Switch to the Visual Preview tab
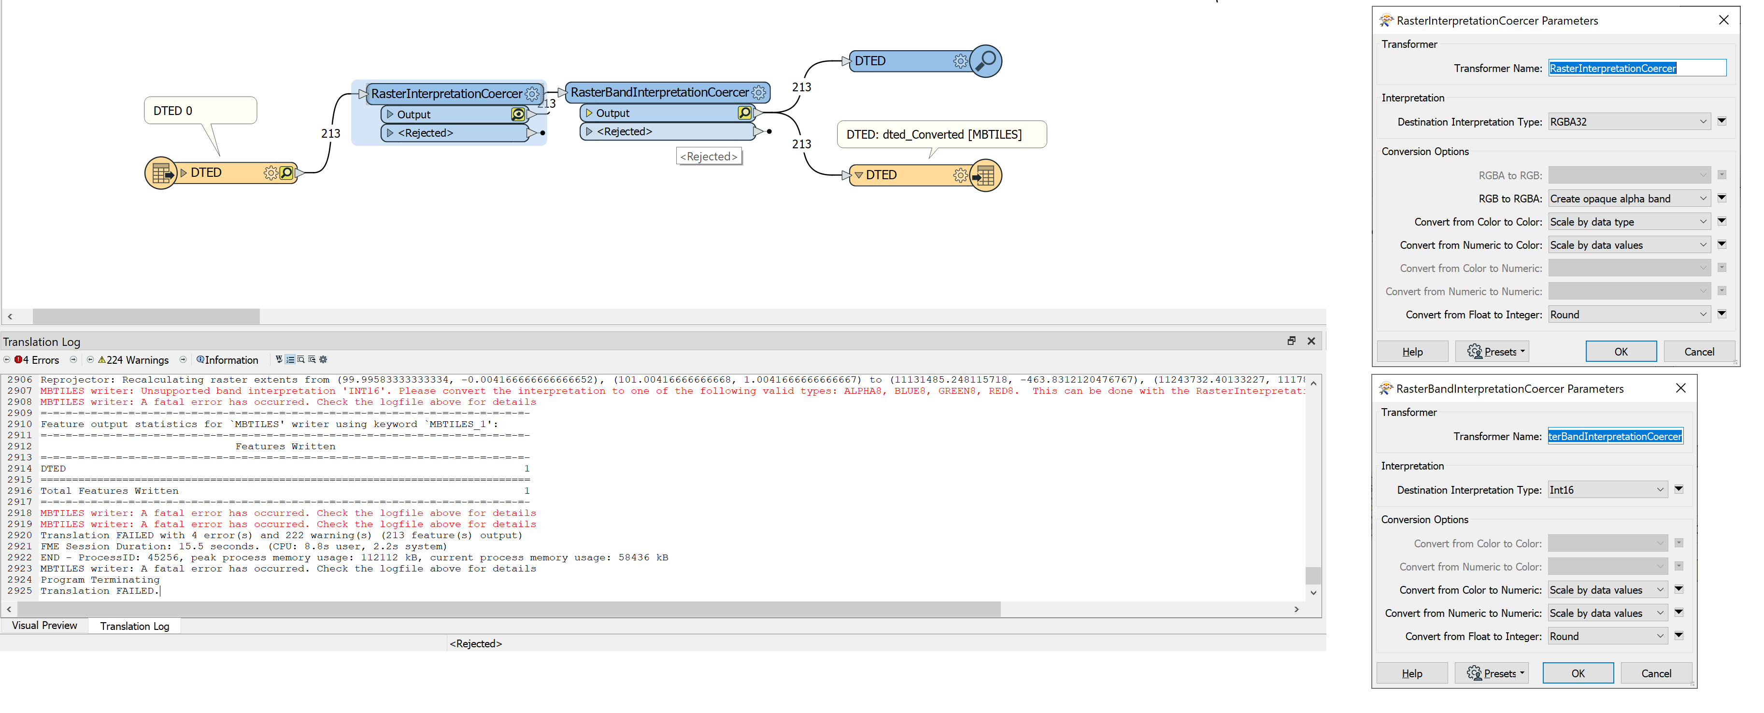This screenshot has height=713, width=1764. pos(44,626)
